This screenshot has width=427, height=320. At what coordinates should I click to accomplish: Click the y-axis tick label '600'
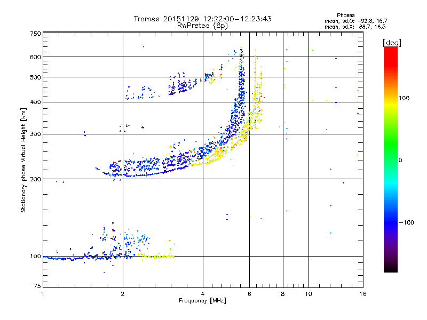pyautogui.click(x=36, y=57)
